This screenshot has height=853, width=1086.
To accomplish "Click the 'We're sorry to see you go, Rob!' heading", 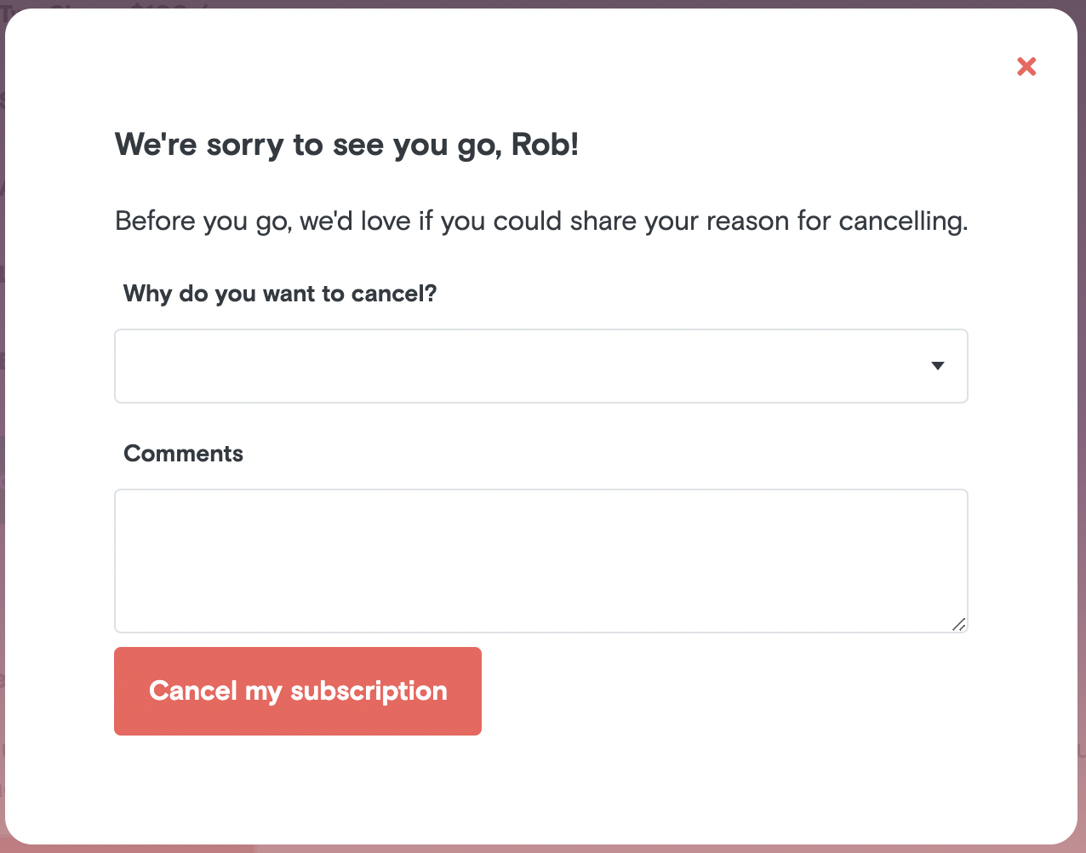I will 346,145.
